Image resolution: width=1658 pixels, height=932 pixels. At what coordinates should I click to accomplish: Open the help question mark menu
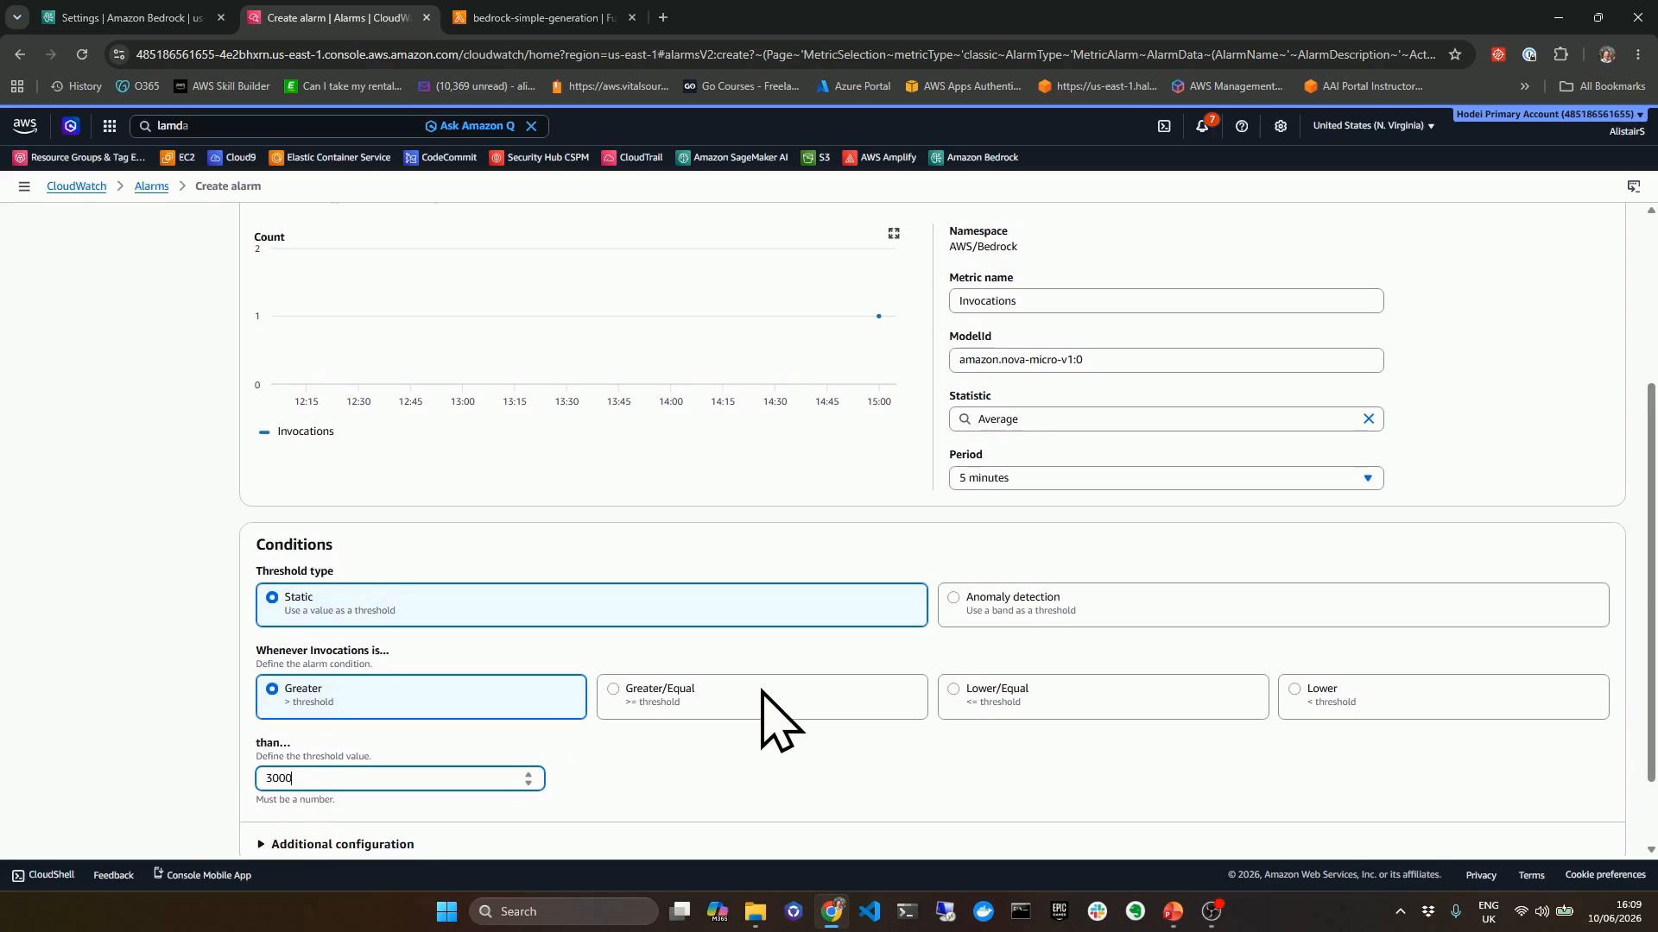pos(1242,126)
